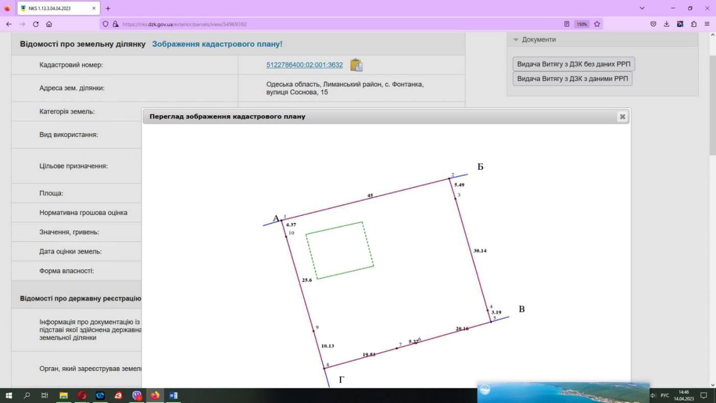Reload the current page

pyautogui.click(x=36, y=24)
